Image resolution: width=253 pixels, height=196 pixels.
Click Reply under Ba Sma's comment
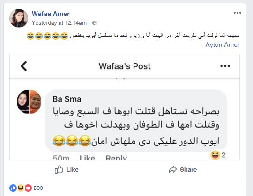click(x=116, y=158)
